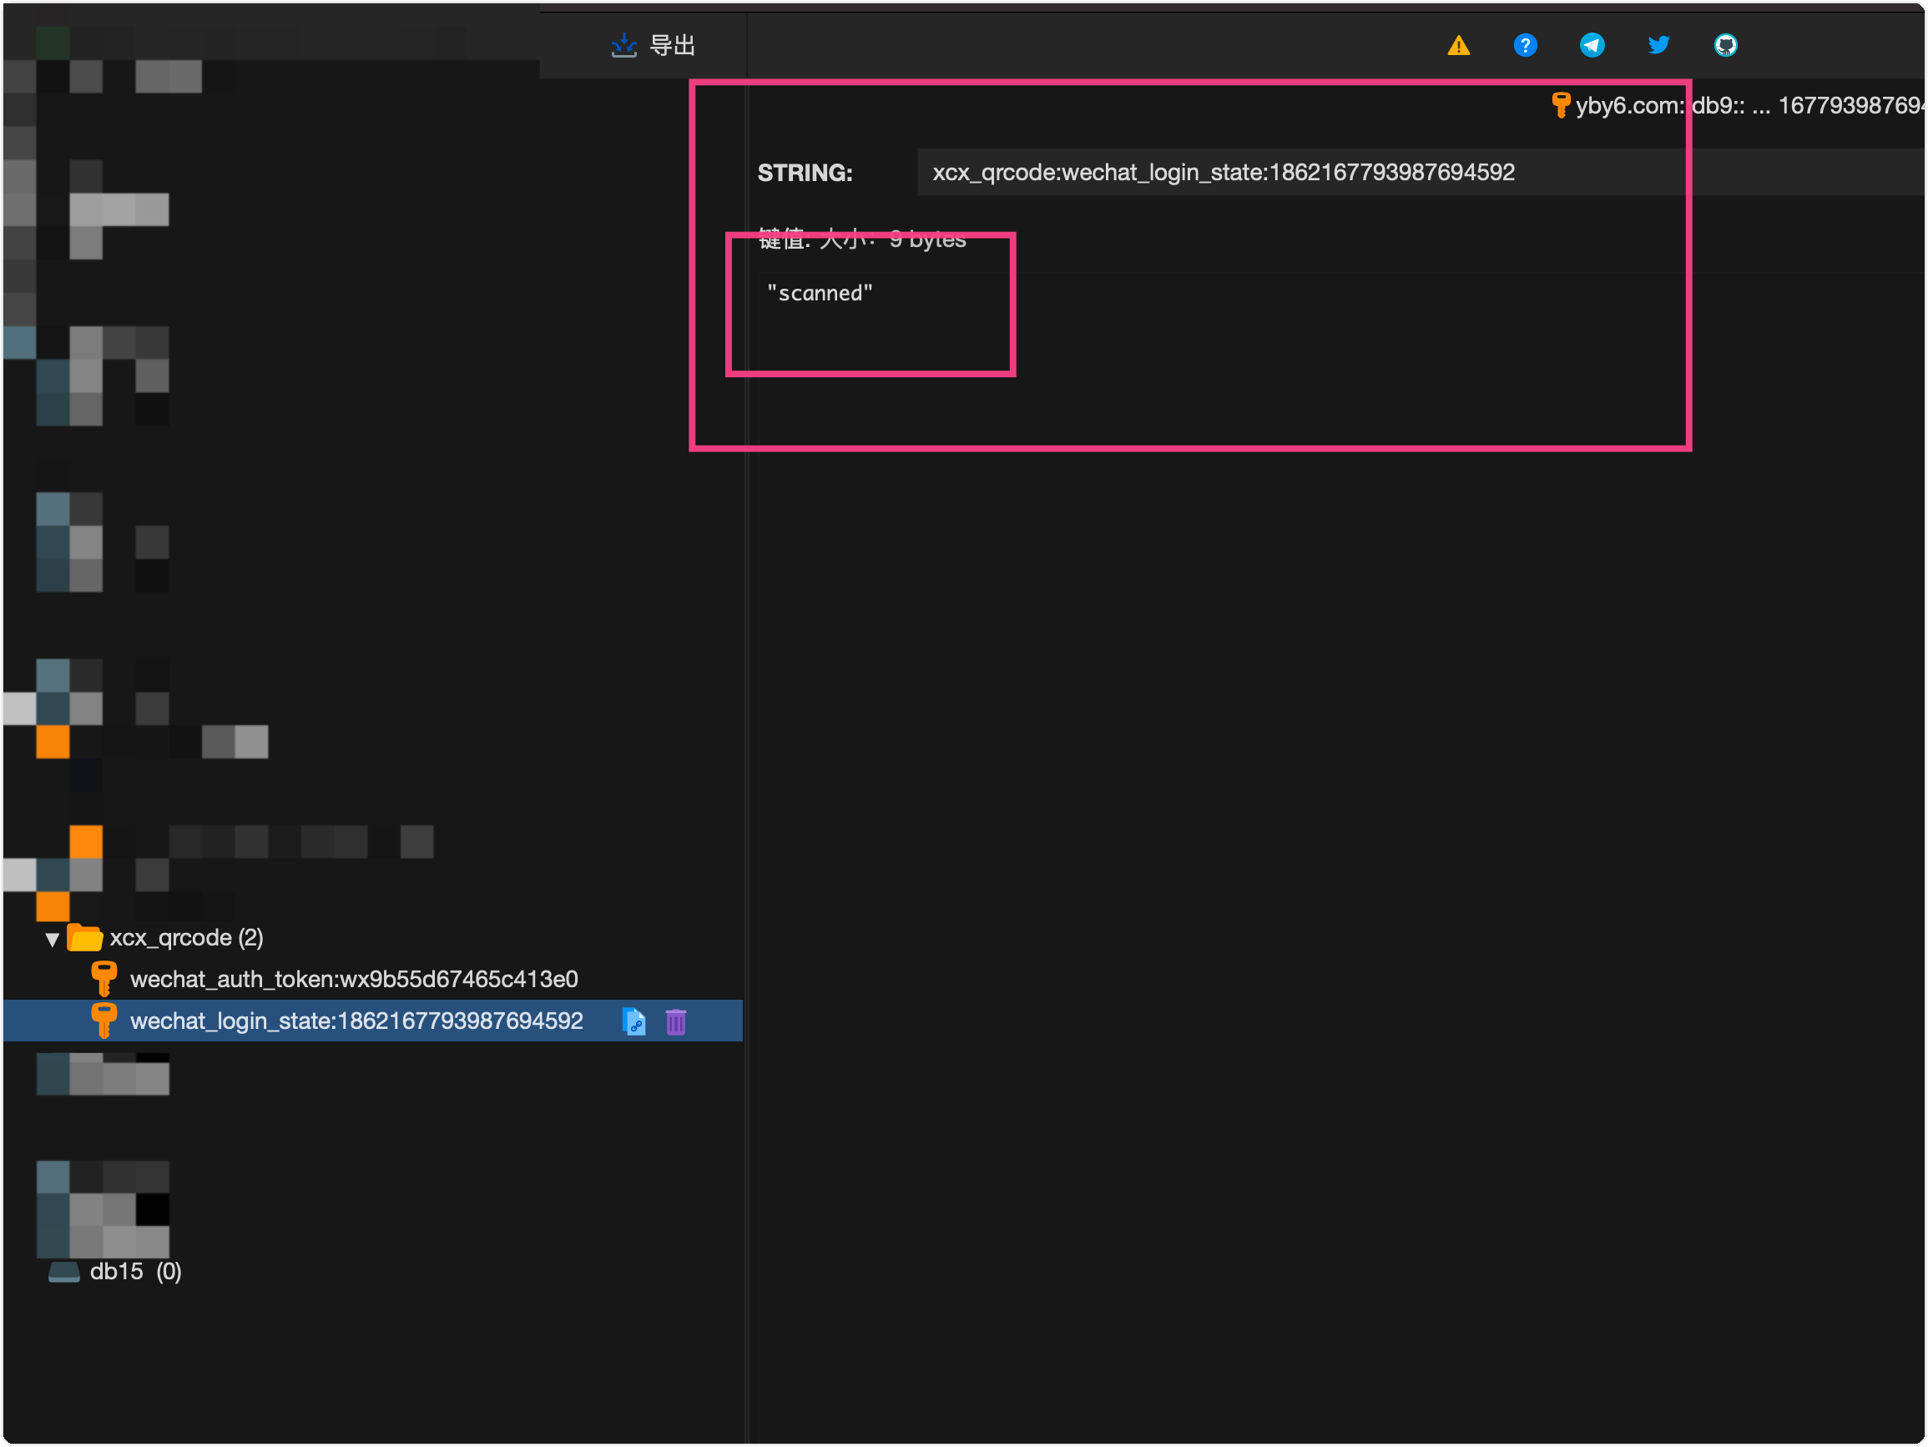Screen dimensions: 1928x1447
Task: Click the db15 database disk icon
Action: click(63, 1272)
